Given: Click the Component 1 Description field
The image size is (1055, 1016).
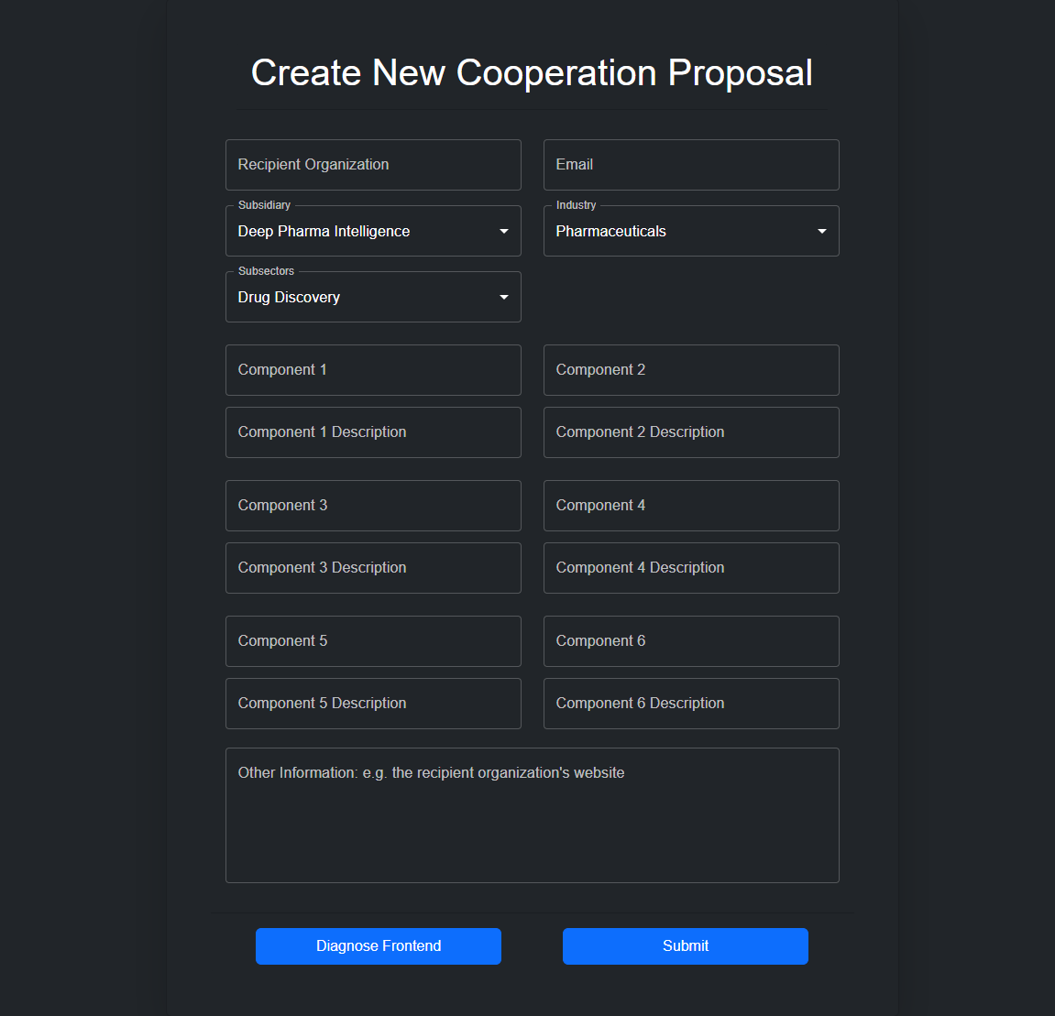Looking at the screenshot, I should tap(373, 432).
